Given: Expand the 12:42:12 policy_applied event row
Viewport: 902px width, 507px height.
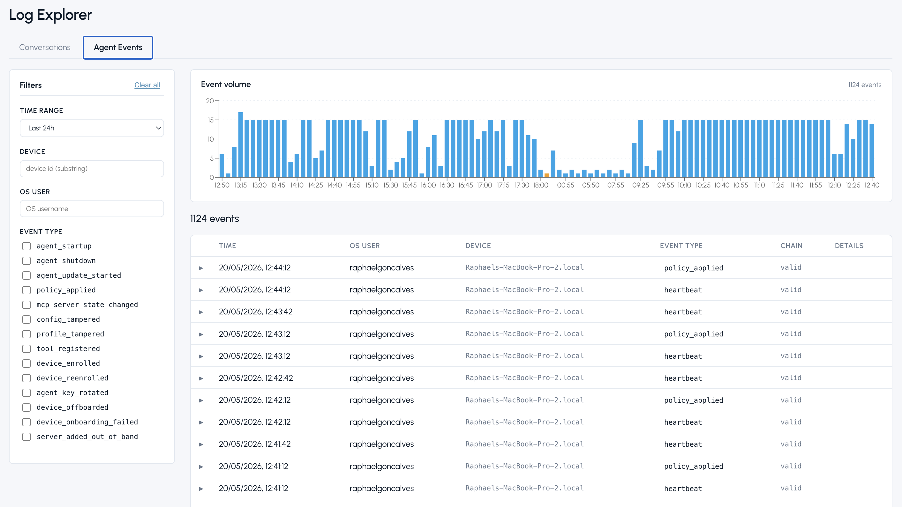Looking at the screenshot, I should [x=201, y=400].
